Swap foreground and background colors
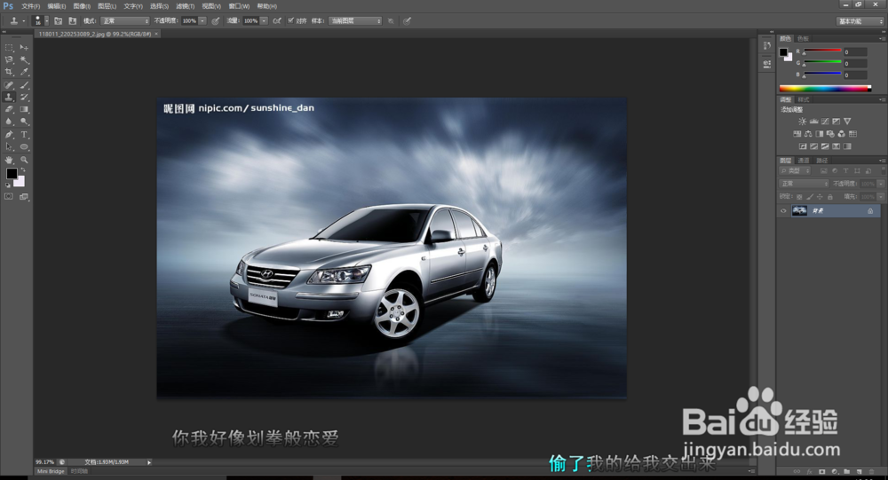This screenshot has width=888, height=480. (x=23, y=170)
